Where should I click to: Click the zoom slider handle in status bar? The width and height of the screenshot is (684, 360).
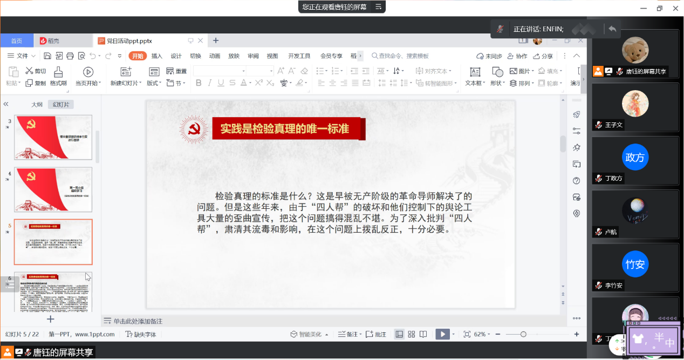pyautogui.click(x=523, y=335)
